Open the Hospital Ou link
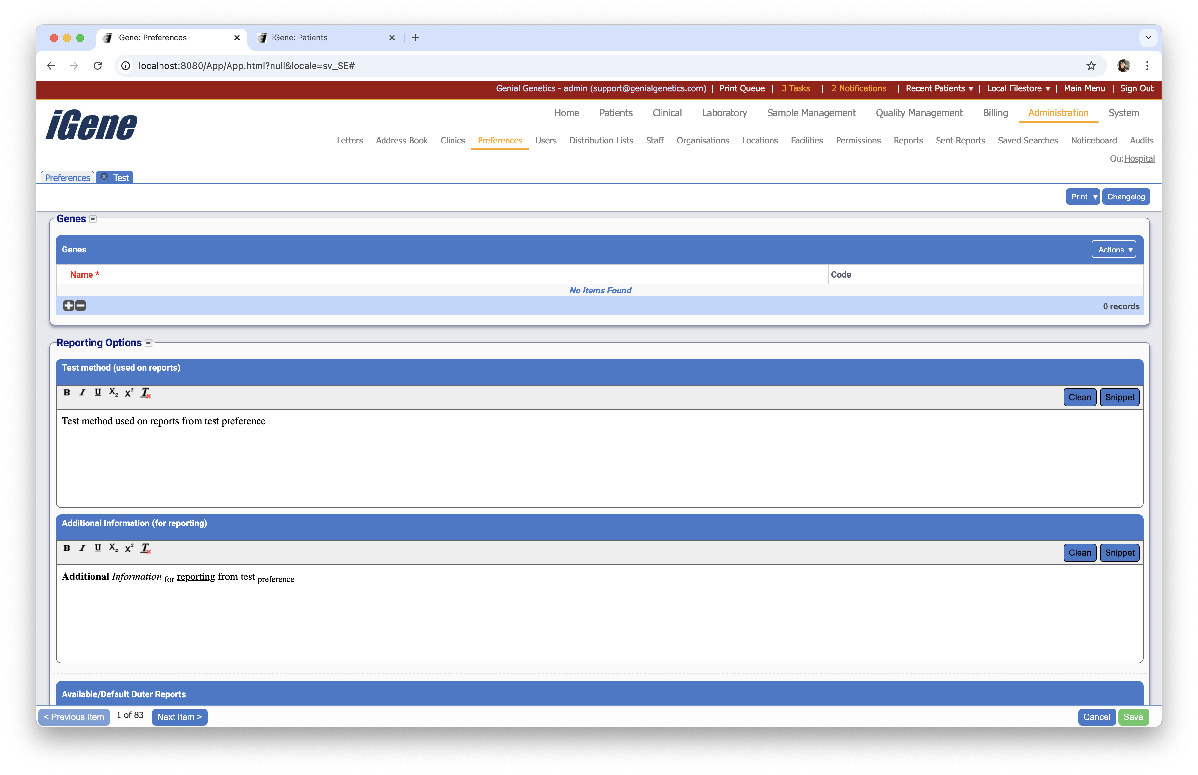Viewport: 1198px width, 775px height. [x=1139, y=158]
